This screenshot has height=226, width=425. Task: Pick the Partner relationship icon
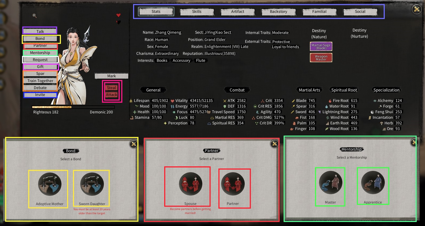pyautogui.click(x=233, y=184)
